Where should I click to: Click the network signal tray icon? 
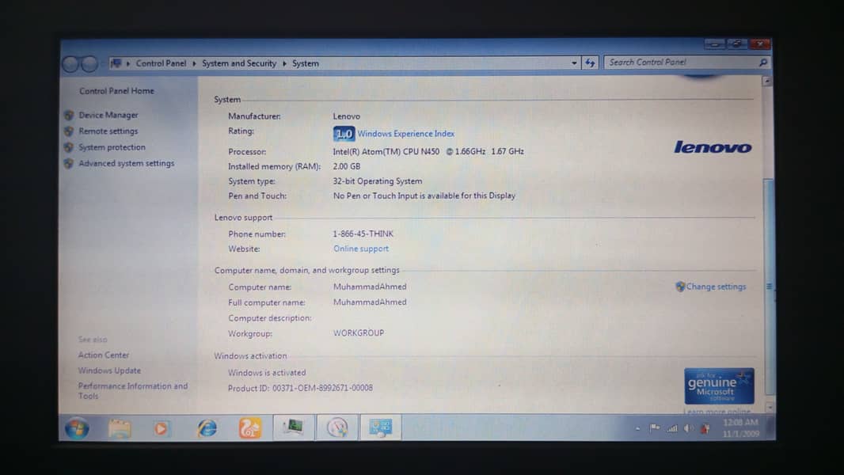pos(672,428)
